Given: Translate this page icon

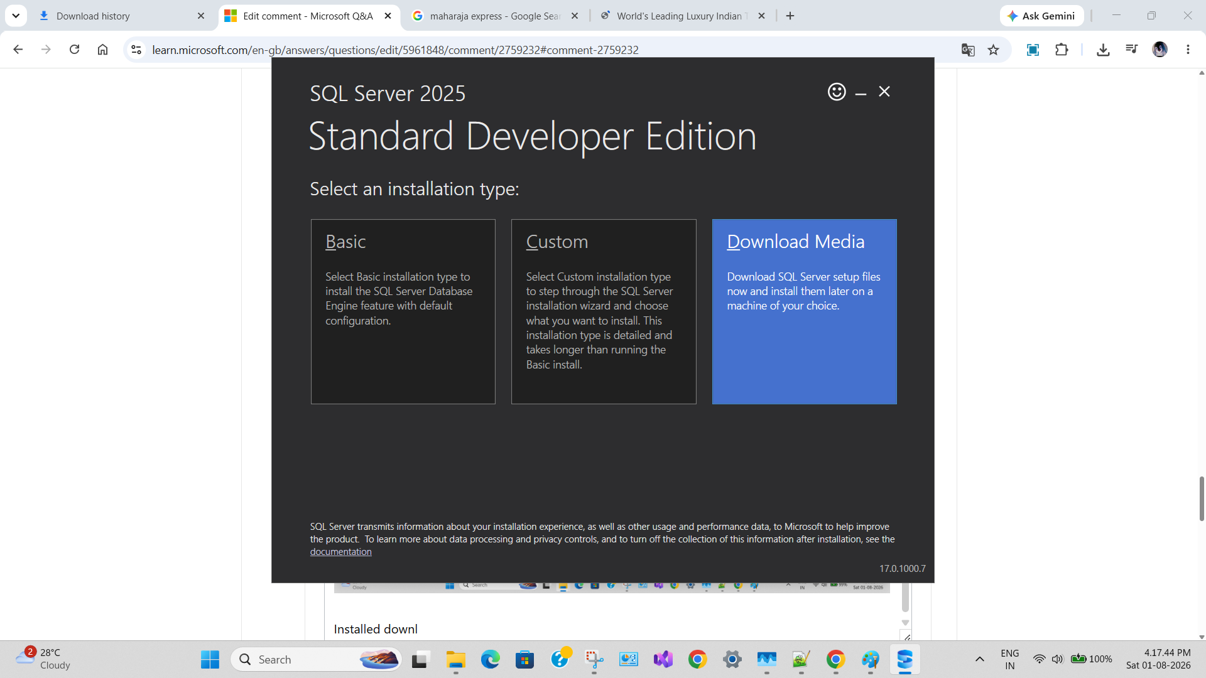Looking at the screenshot, I should pyautogui.click(x=968, y=50).
